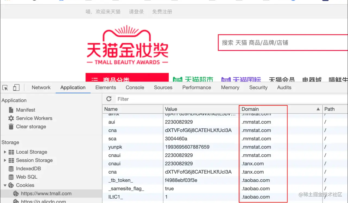Select Web SQL in the Storage section
The width and height of the screenshot is (348, 203).
[26, 177]
